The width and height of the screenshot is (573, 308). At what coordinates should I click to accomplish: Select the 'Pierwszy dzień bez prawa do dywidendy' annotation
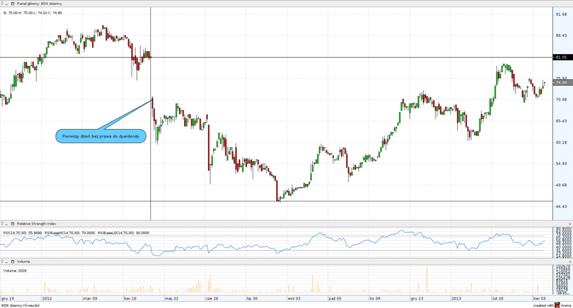101,136
